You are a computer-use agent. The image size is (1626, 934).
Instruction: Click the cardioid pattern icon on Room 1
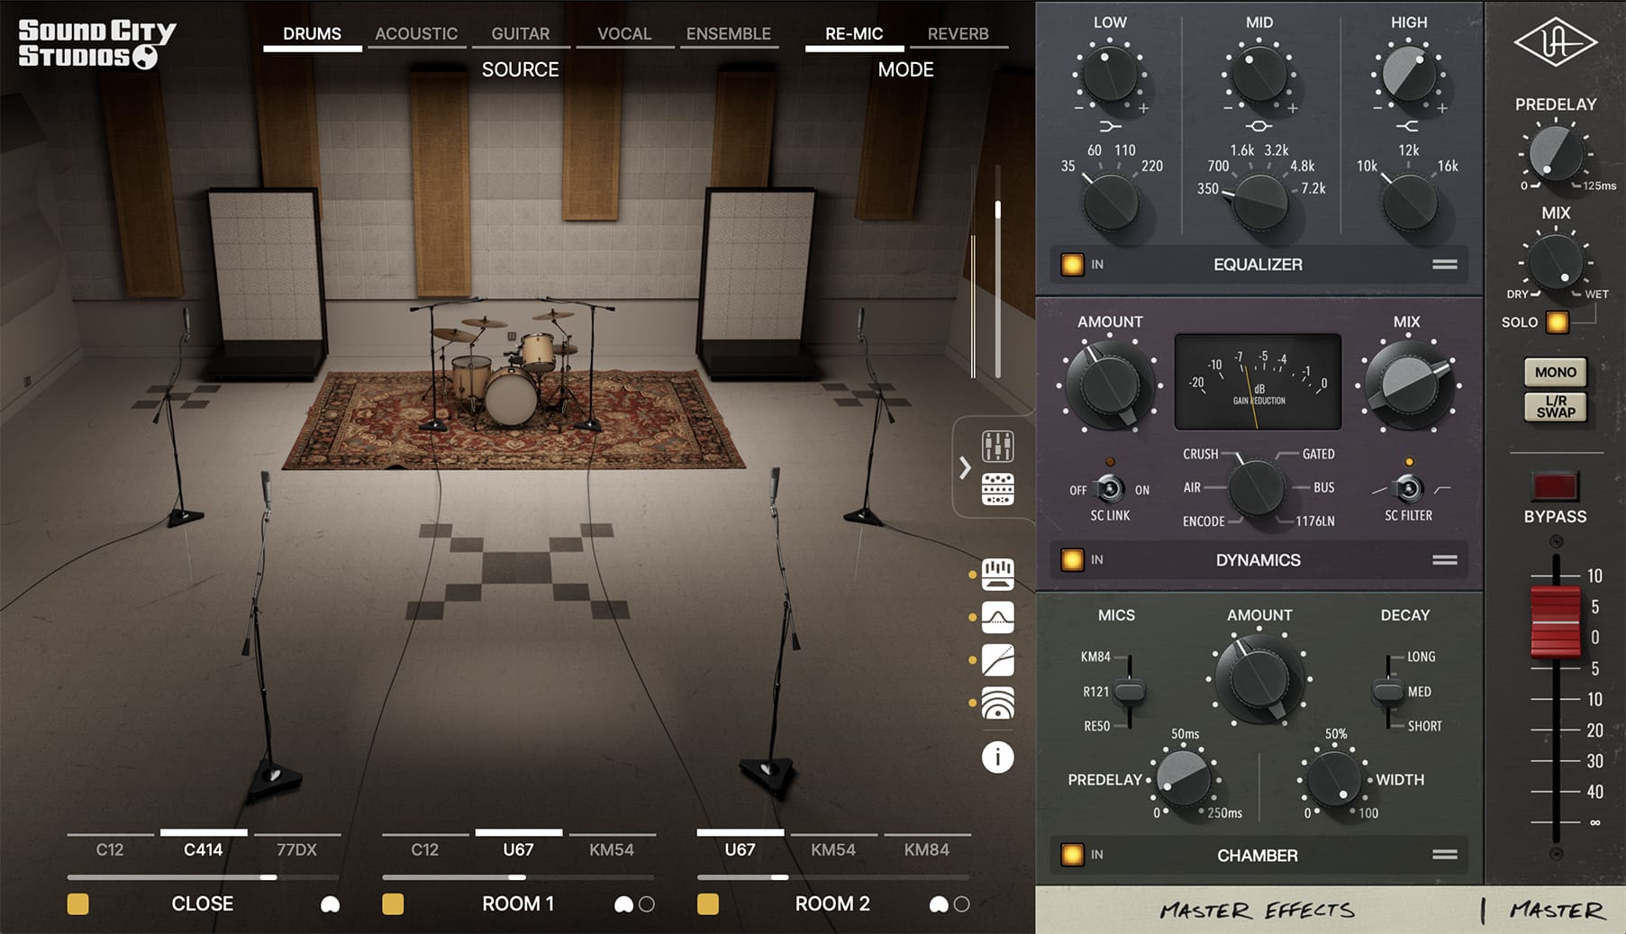point(625,904)
